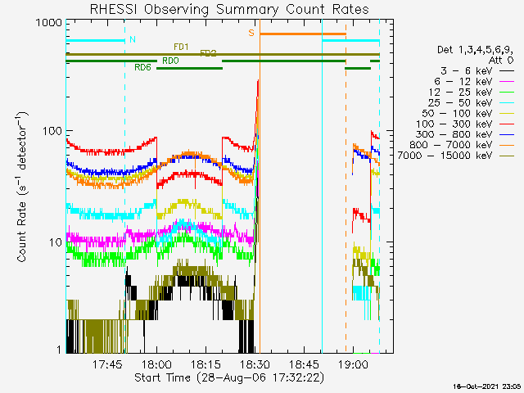This screenshot has width=524, height=393.
Task: Select the '800 - 7000 keV' legend label
Action: [x=451, y=145]
